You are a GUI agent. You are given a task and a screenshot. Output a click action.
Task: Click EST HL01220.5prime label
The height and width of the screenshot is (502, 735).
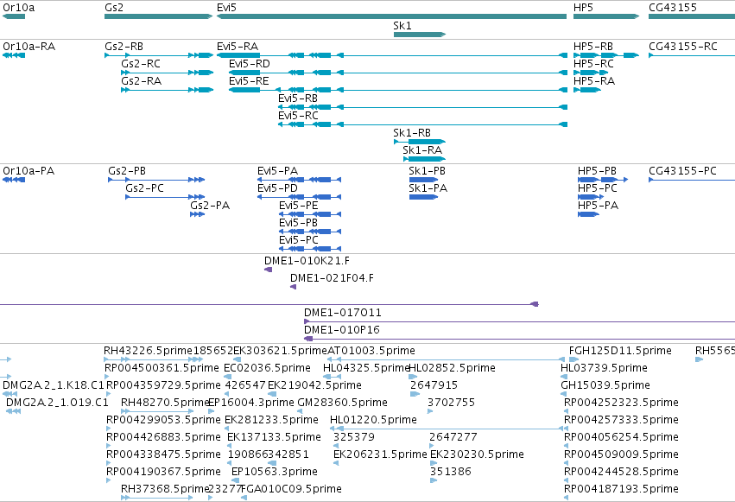coord(374,420)
